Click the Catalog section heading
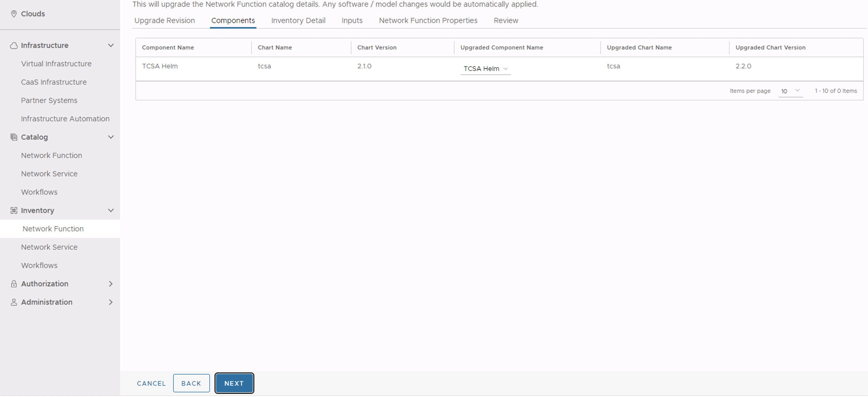This screenshot has width=868, height=397. 34,137
